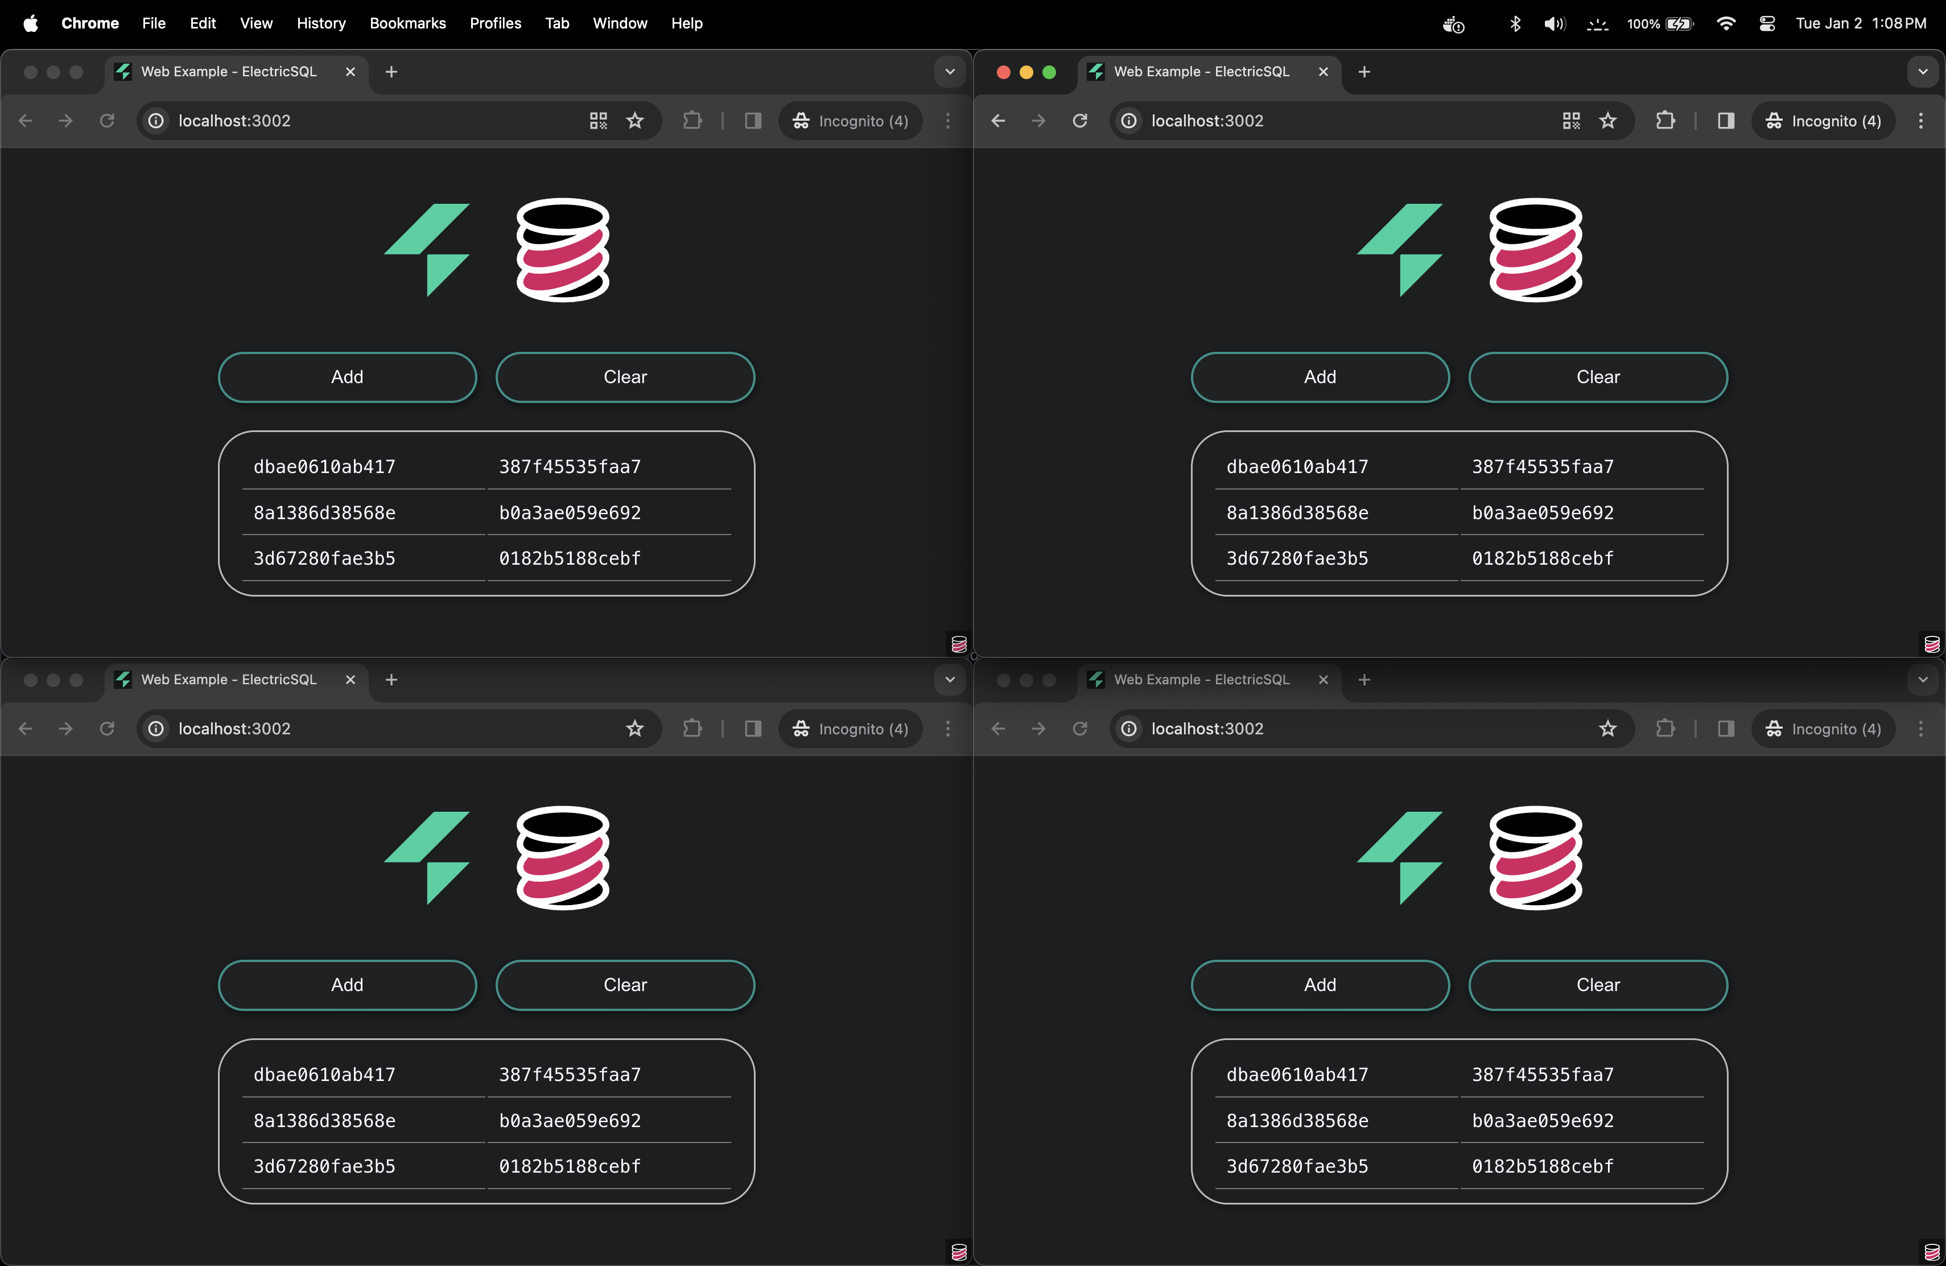This screenshot has height=1266, width=1946.
Task: Open the History menu
Action: point(320,24)
